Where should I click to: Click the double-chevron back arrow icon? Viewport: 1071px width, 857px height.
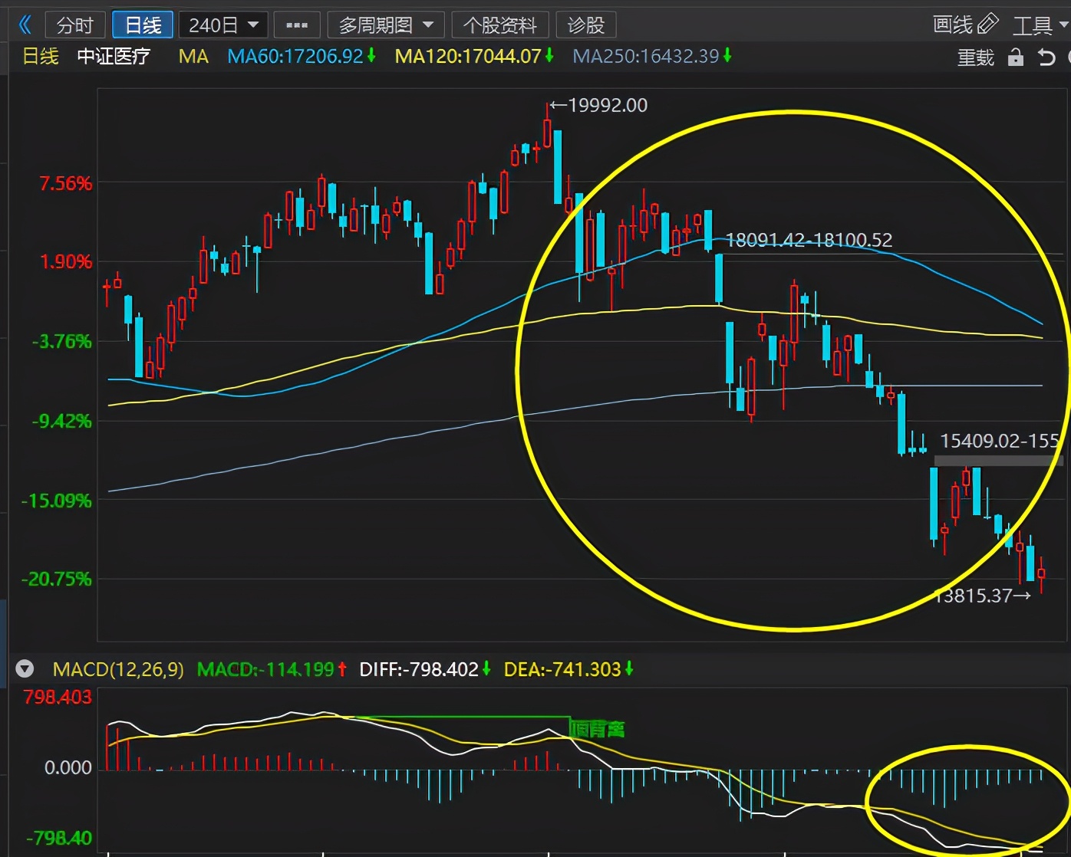(x=25, y=25)
